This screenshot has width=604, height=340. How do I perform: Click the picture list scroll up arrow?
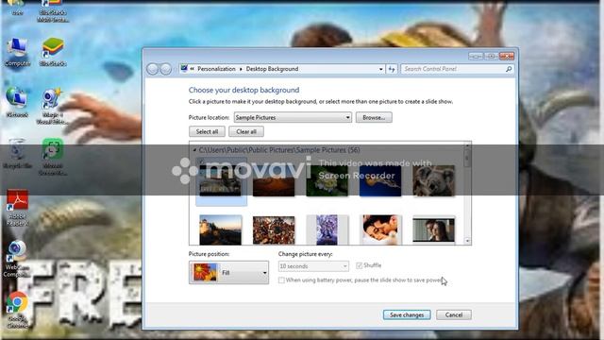pyautogui.click(x=467, y=145)
